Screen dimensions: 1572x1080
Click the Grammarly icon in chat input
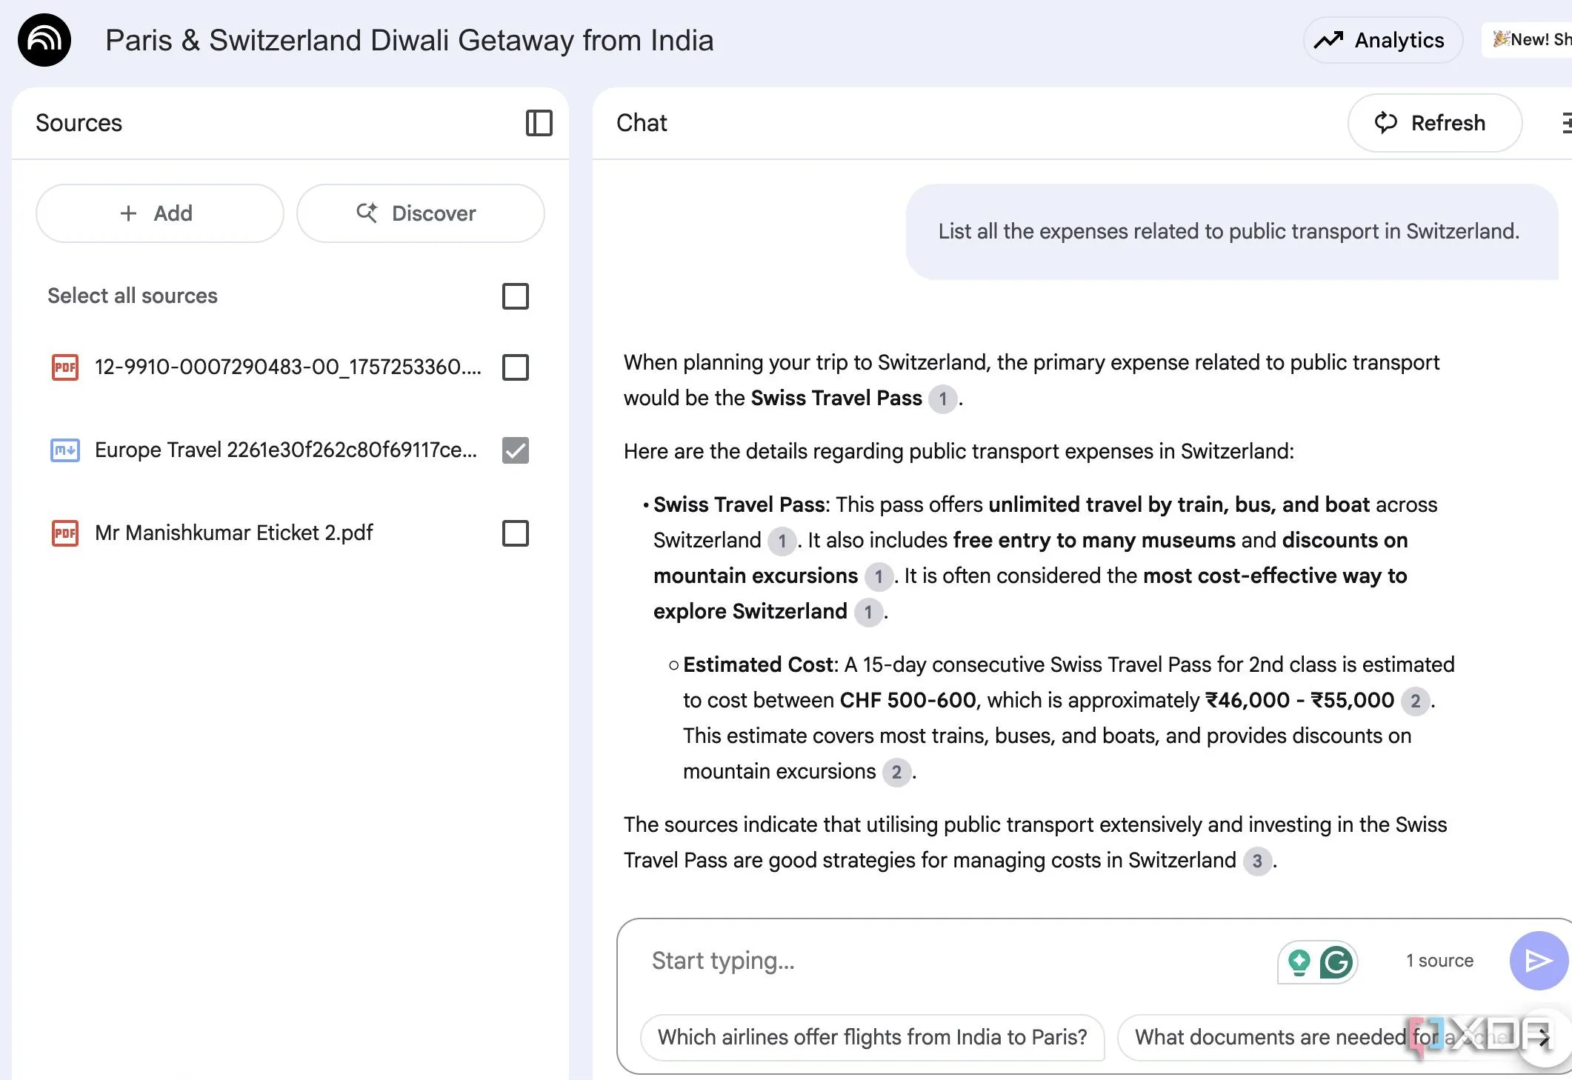point(1336,962)
